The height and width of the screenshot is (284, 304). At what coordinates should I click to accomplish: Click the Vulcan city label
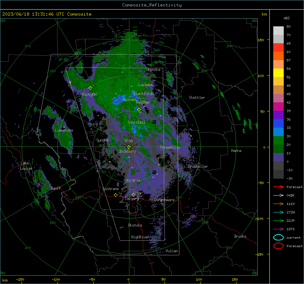pyautogui.click(x=172, y=251)
